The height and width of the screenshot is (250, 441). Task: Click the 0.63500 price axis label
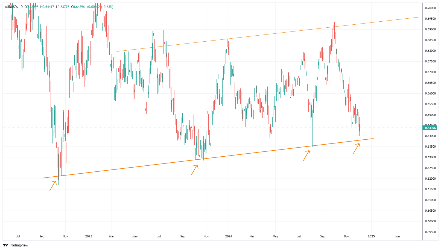point(430,146)
